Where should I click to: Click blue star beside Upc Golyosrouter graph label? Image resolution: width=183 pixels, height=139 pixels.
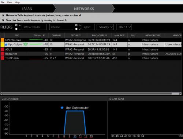62,108
